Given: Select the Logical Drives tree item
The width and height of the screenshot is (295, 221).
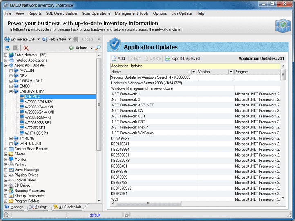Looking at the screenshot, I should click(25, 180).
